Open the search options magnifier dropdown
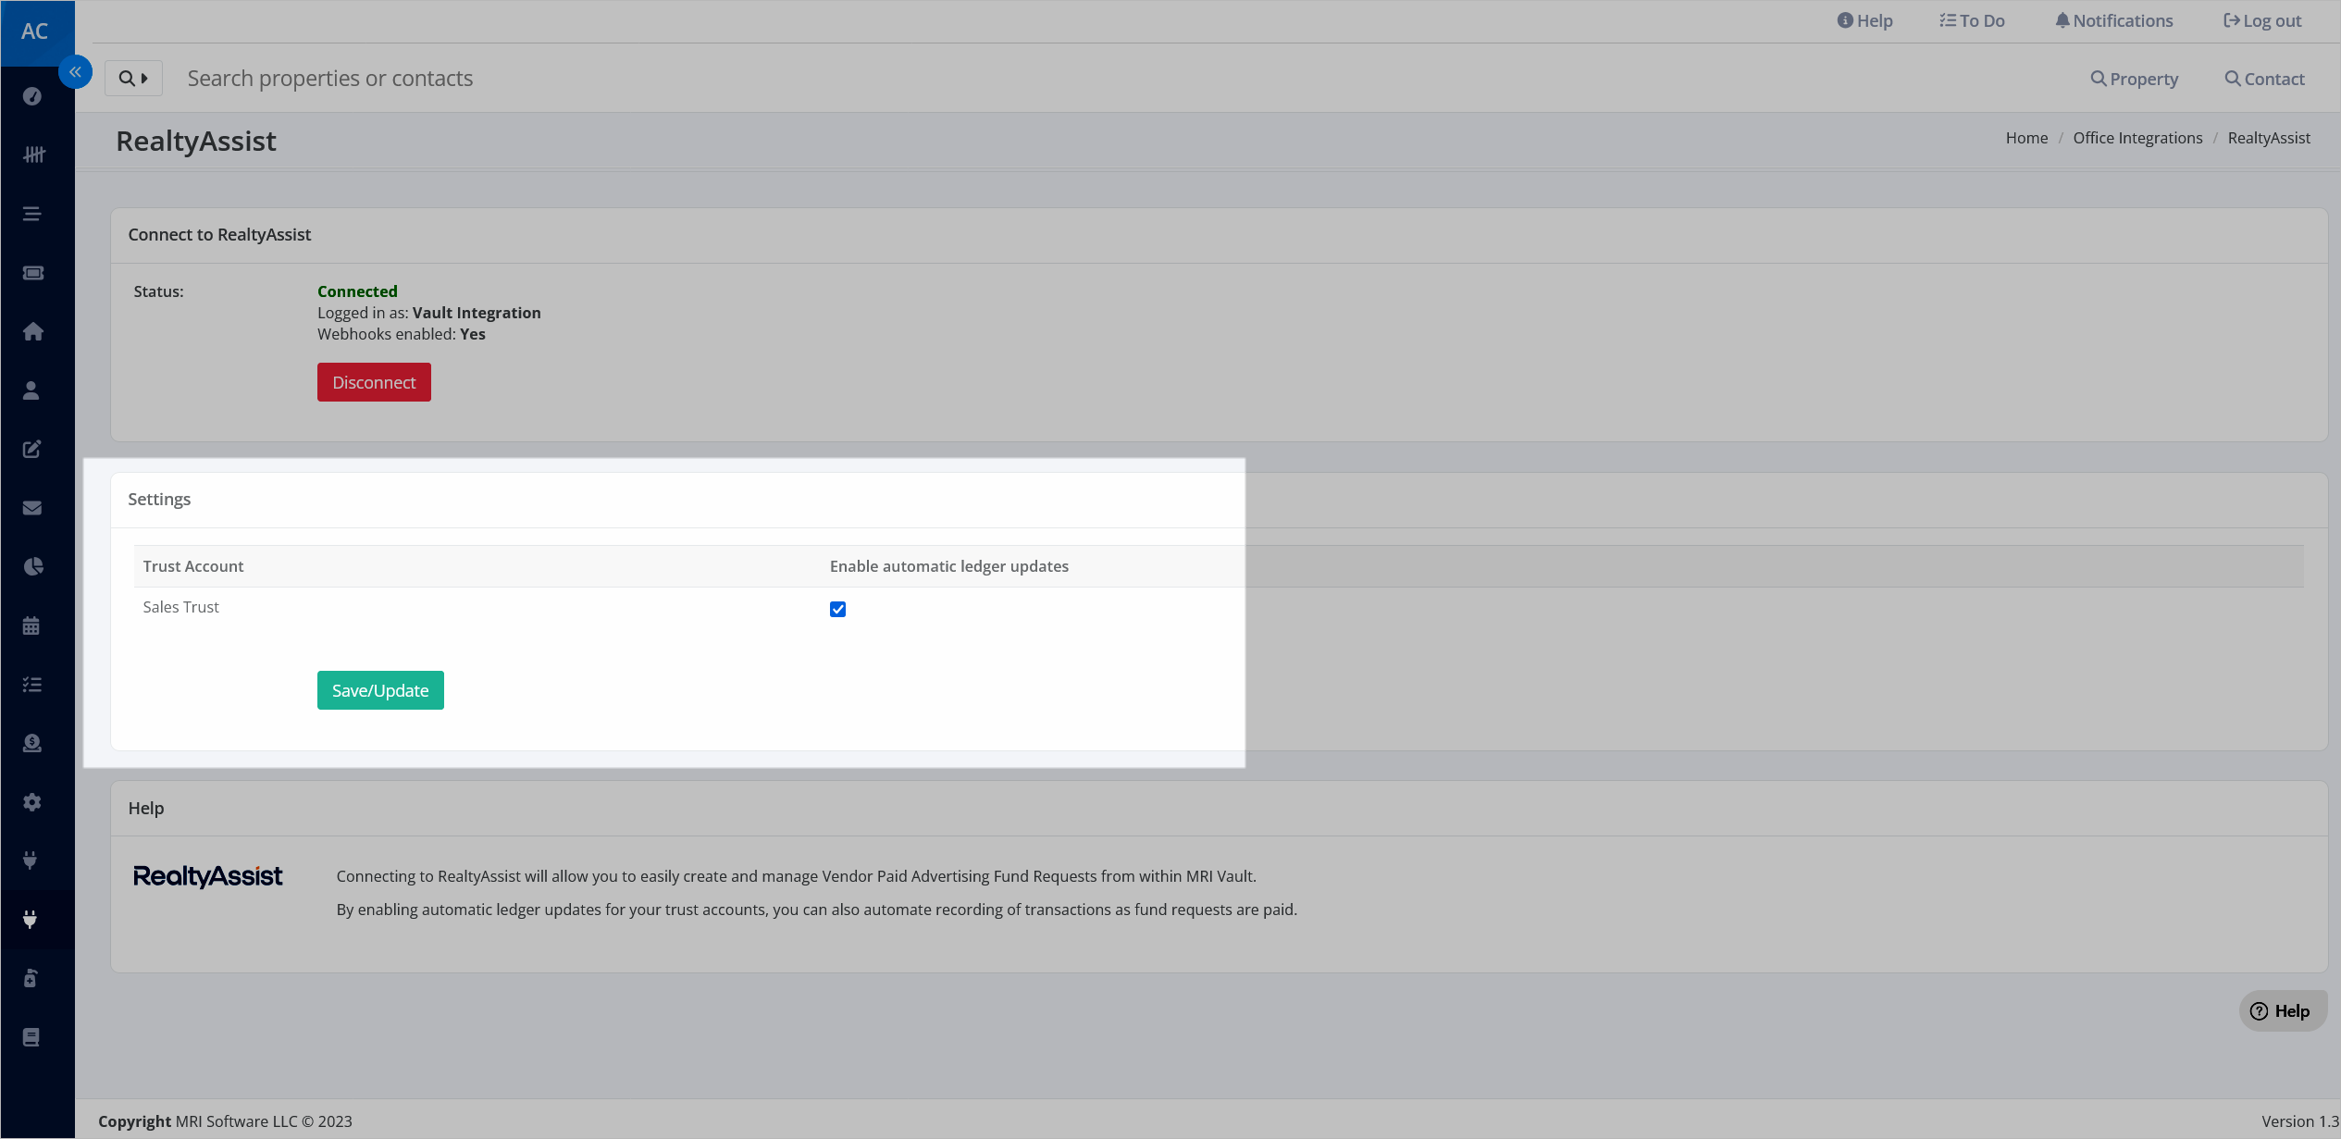 (133, 79)
